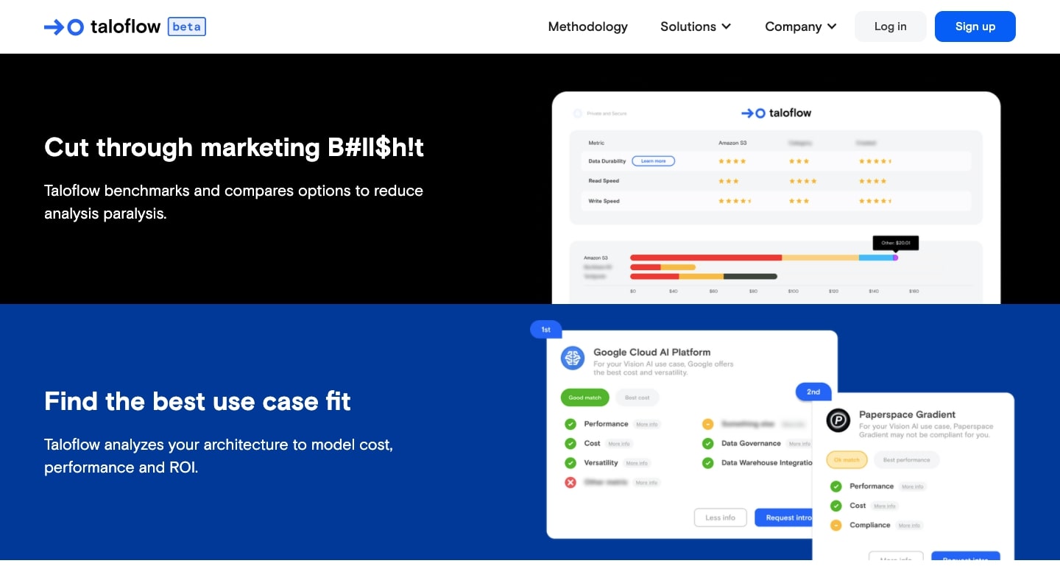Click the Write Speed Amazon S3 star rating
This screenshot has height=569, width=1060.
tap(735, 201)
